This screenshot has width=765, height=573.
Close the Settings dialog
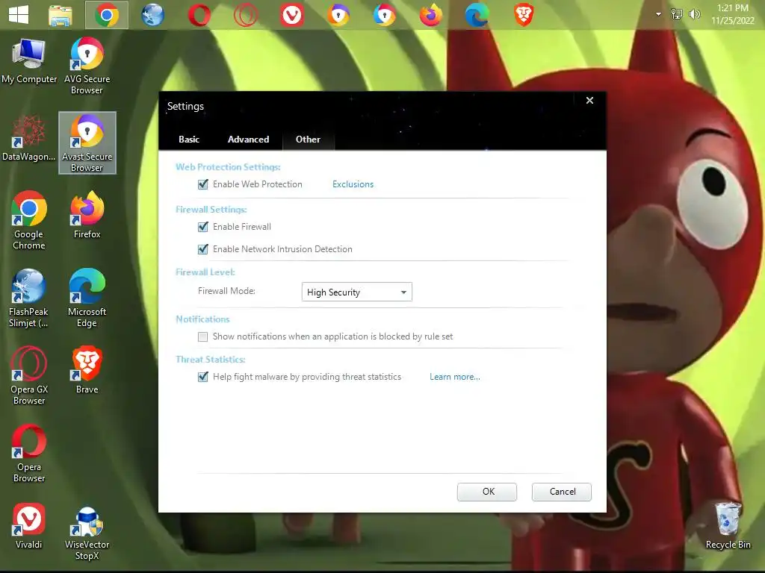(x=590, y=101)
